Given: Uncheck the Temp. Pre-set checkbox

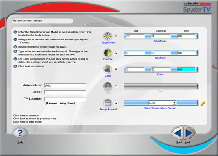Looking at the screenshot, I should (x=116, y=103).
